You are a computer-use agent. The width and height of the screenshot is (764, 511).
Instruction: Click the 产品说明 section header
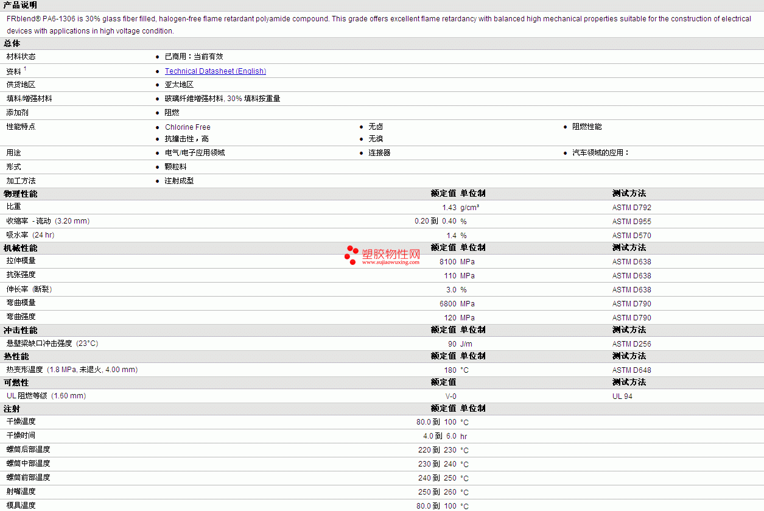[20, 5]
